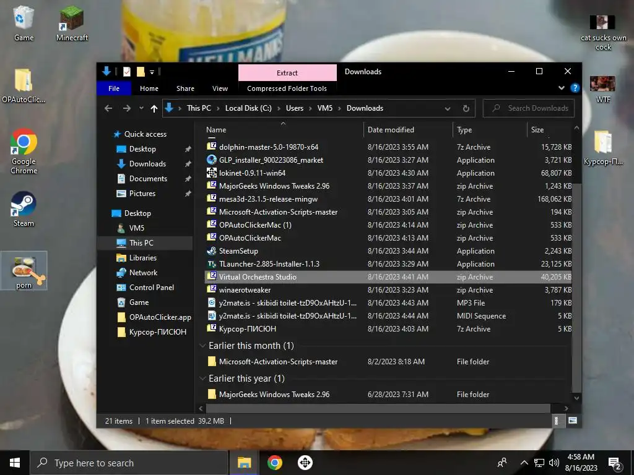This screenshot has height=475, width=634.
Task: Select TLauncher-2.885-Installer-1.1.3 file
Action: (388, 263)
